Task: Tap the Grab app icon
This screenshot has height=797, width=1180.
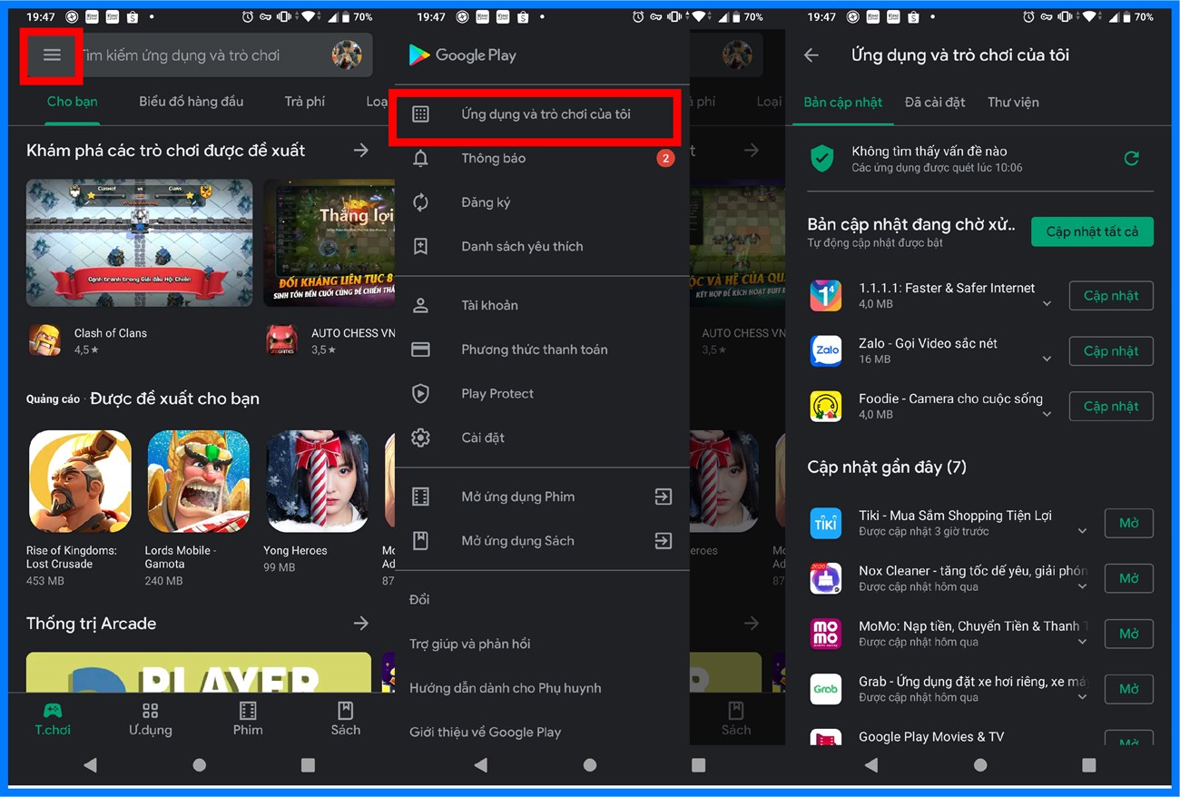Action: pyautogui.click(x=825, y=689)
